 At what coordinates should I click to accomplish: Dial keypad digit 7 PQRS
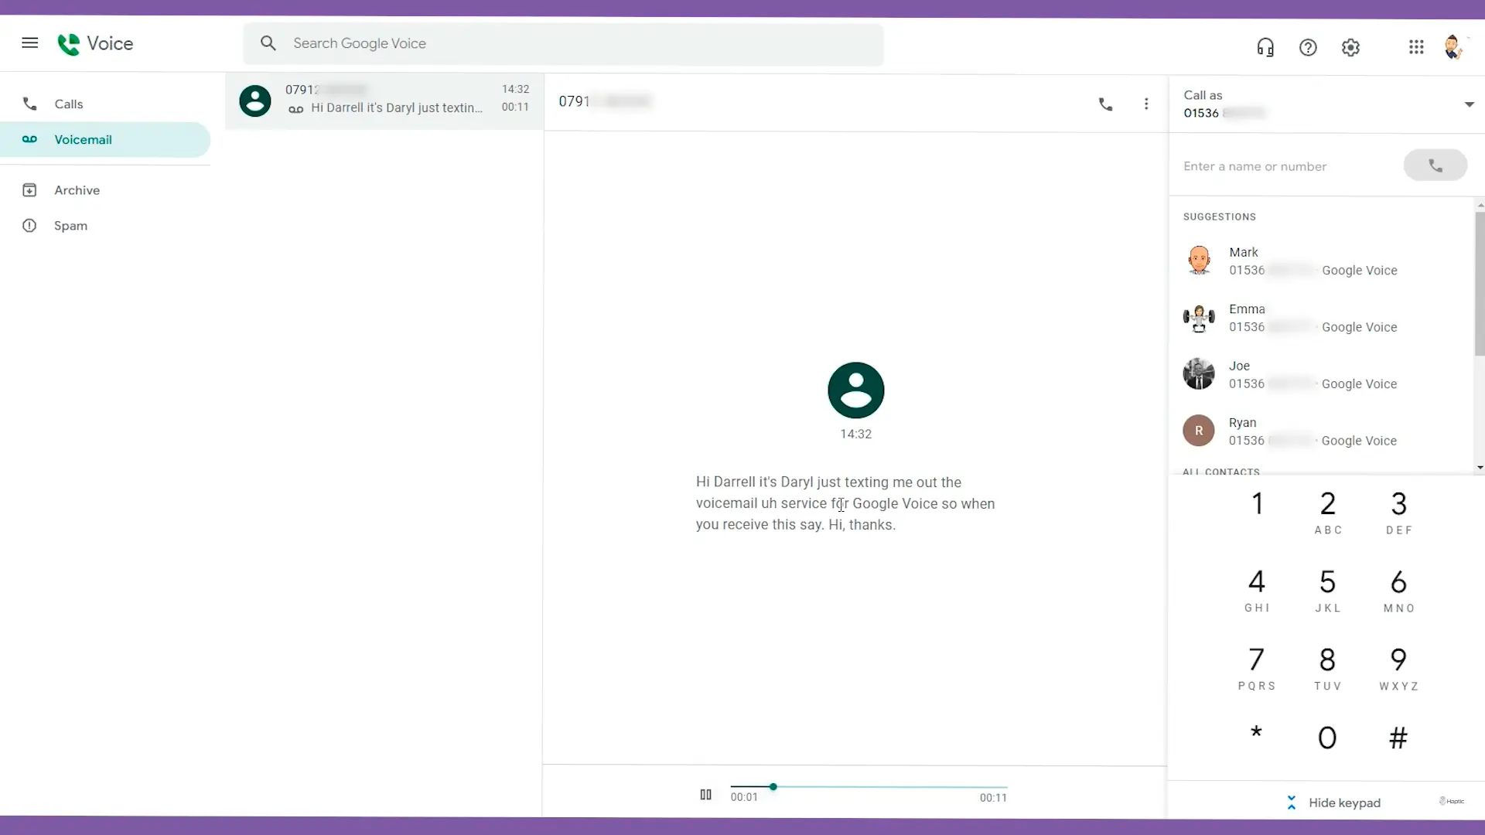point(1257,668)
